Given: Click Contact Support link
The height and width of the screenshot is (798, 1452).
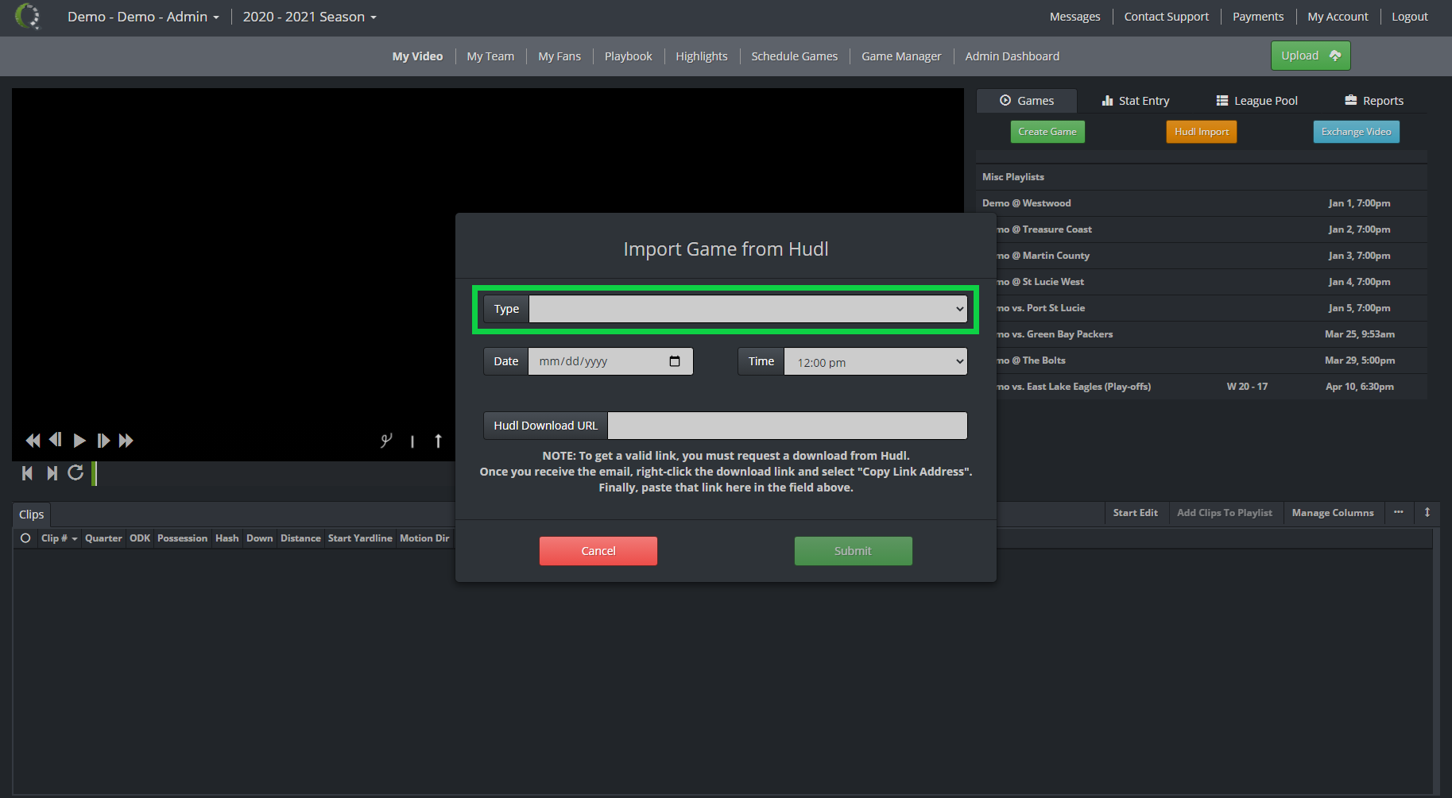Looking at the screenshot, I should pos(1167,17).
